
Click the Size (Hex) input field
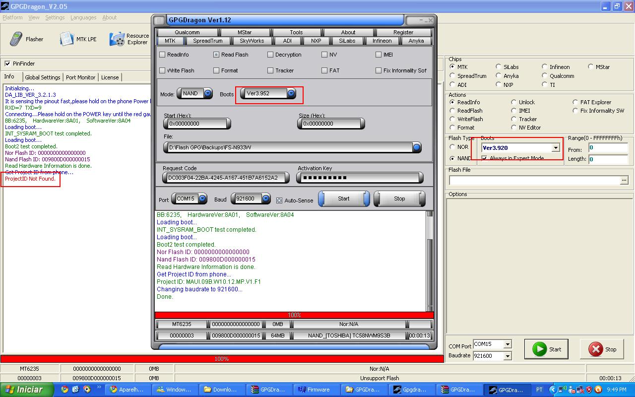tap(331, 124)
